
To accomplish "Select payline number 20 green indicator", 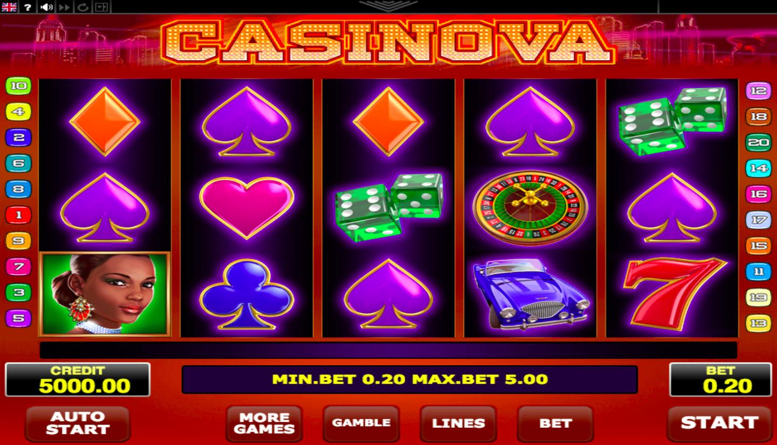I will (x=758, y=142).
